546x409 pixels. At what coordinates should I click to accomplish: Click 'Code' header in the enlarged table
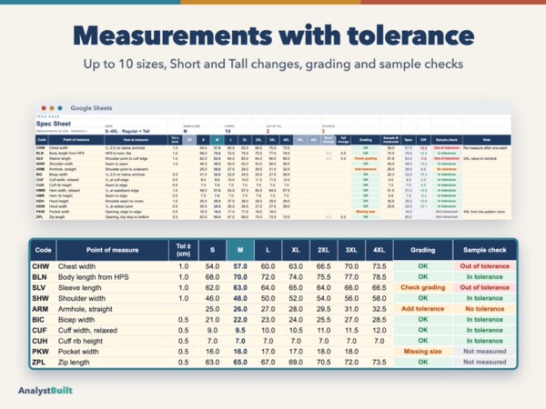tap(43, 250)
